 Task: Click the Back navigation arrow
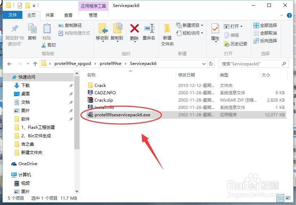coord(9,64)
